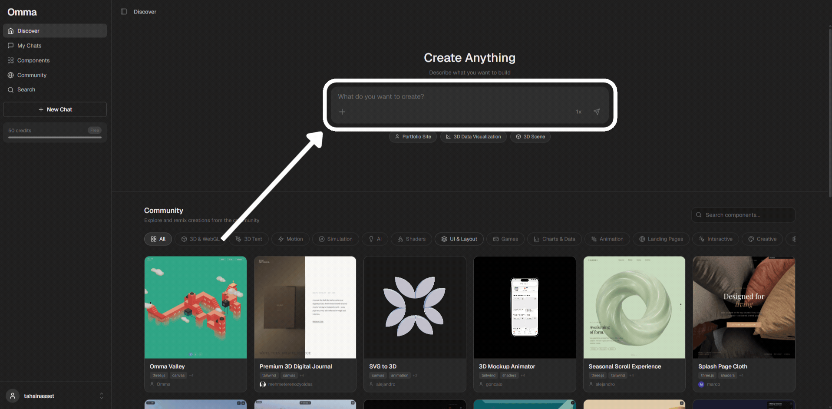This screenshot has width=832, height=409.
Task: Open Discover in the sidebar
Action: pos(55,31)
